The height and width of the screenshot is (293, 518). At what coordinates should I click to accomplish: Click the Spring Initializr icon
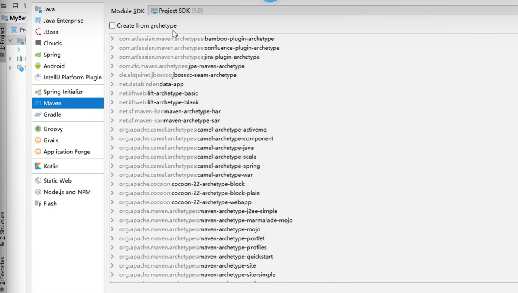click(x=38, y=92)
